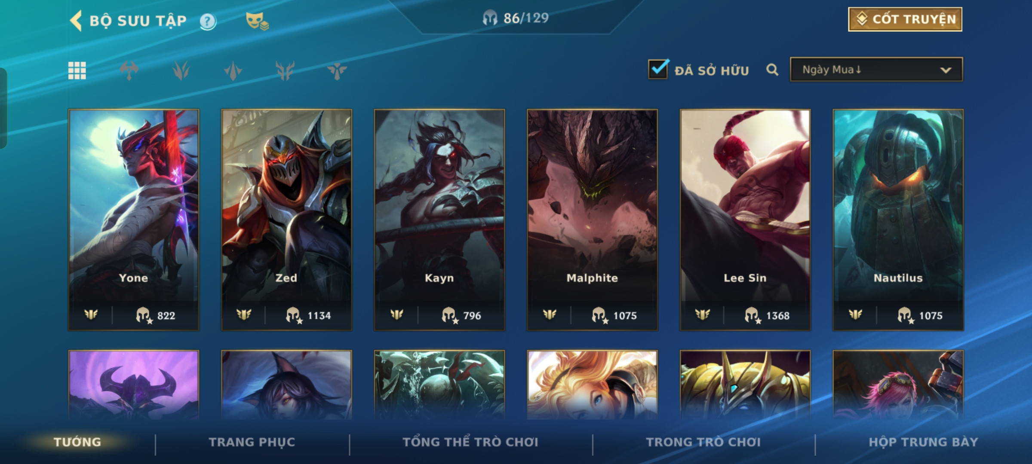Image resolution: width=1032 pixels, height=464 pixels.
Task: Open the mask and coins icon
Action: (x=257, y=21)
